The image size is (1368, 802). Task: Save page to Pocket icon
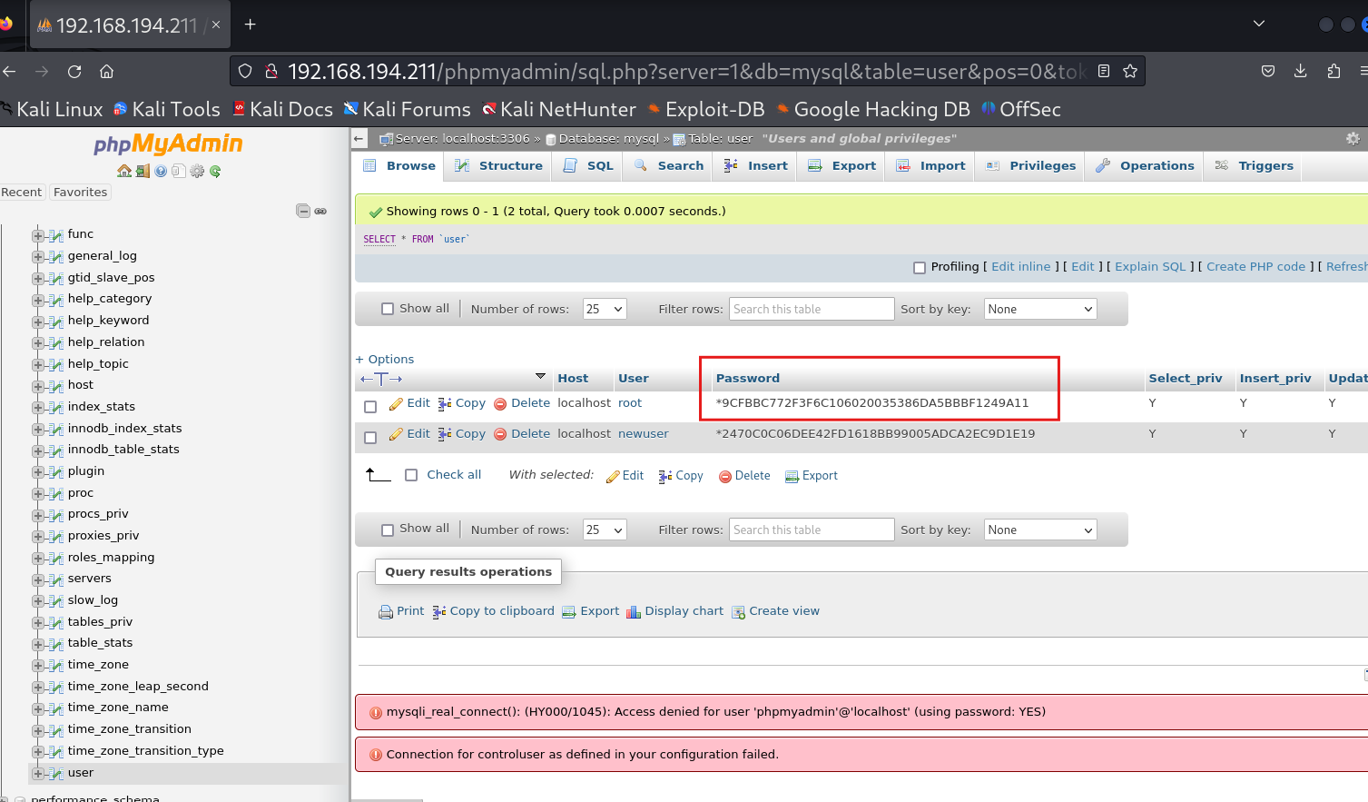[1268, 71]
